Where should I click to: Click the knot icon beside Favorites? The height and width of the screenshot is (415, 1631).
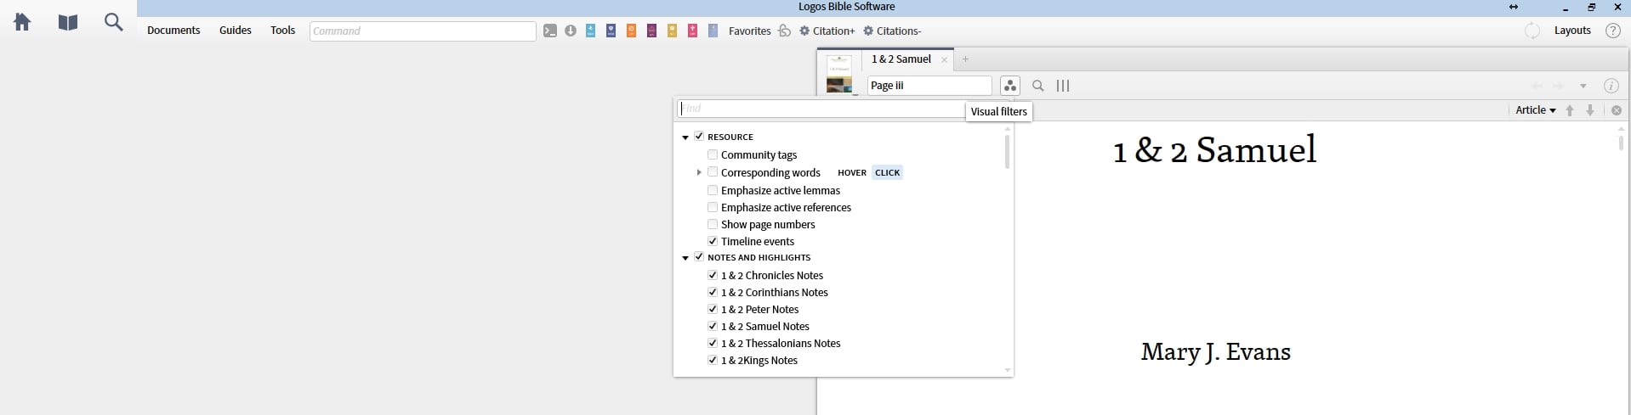pyautogui.click(x=785, y=31)
